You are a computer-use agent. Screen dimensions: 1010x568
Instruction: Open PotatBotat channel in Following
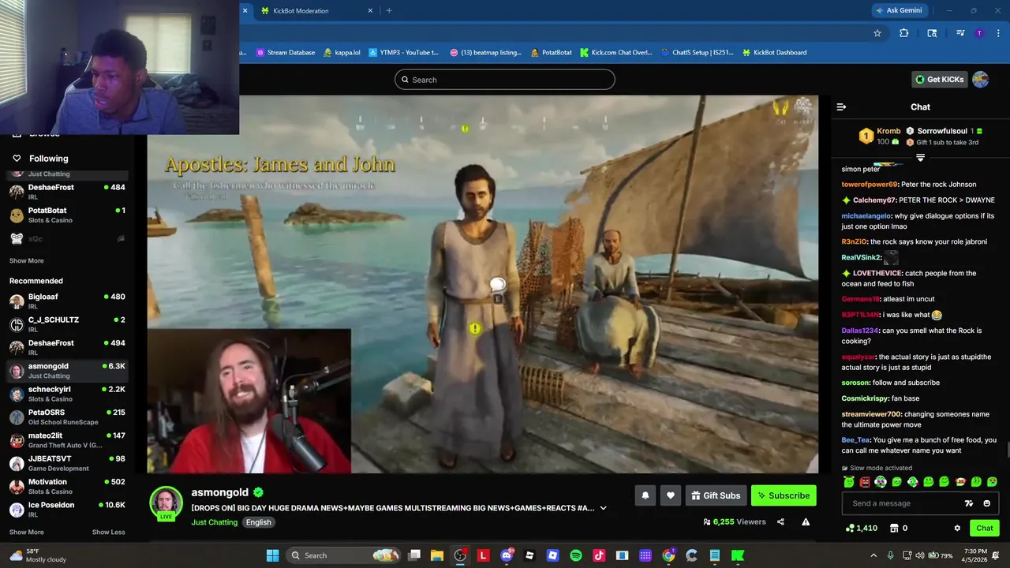point(67,215)
